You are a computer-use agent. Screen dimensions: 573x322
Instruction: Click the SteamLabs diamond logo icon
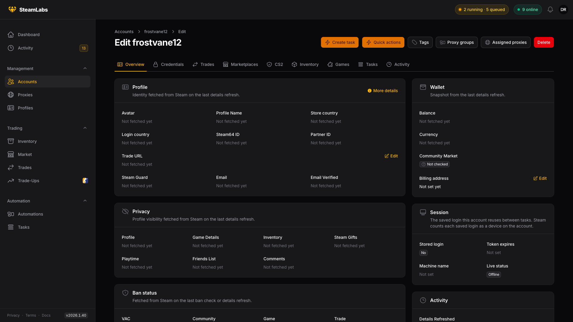pos(12,10)
